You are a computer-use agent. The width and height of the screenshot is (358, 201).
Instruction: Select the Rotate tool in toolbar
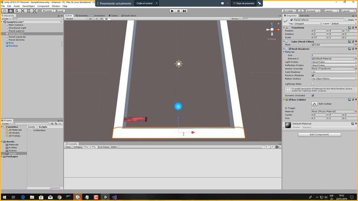(x=16, y=11)
